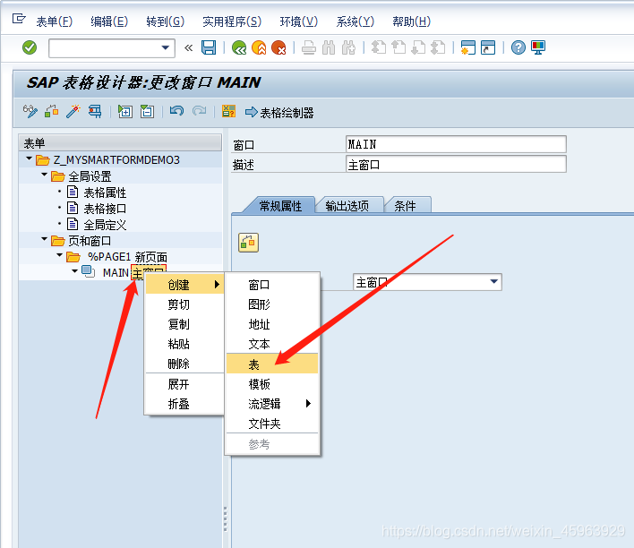The image size is (634, 548).
Task: Select 模板 in the create submenu
Action: (x=272, y=384)
